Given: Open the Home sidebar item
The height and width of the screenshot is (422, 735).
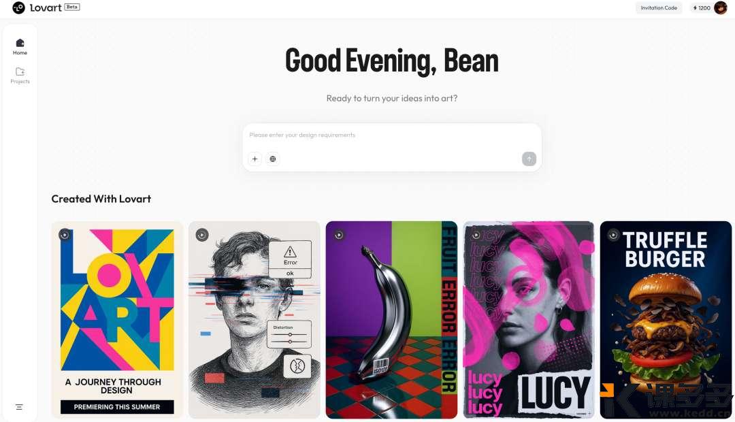Looking at the screenshot, I should [20, 47].
